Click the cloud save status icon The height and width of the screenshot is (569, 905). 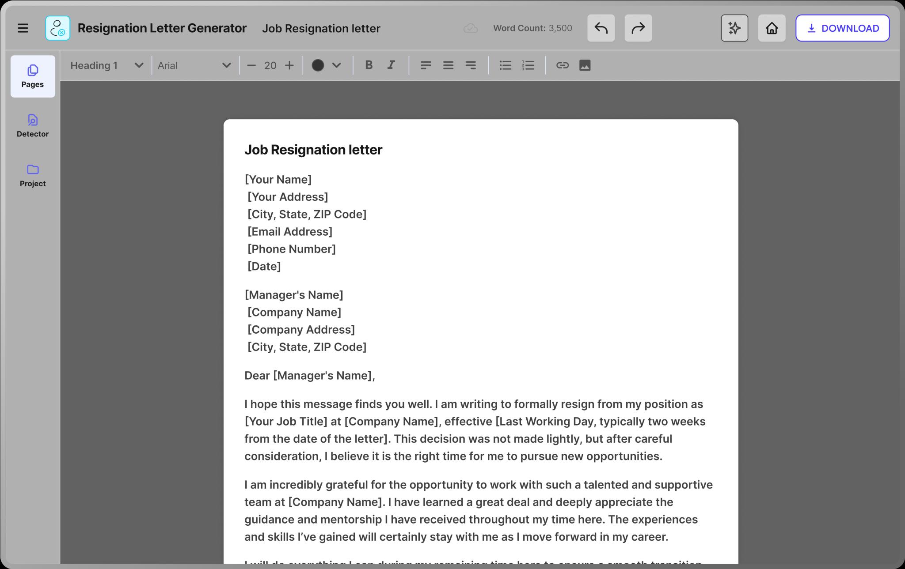[x=471, y=28]
